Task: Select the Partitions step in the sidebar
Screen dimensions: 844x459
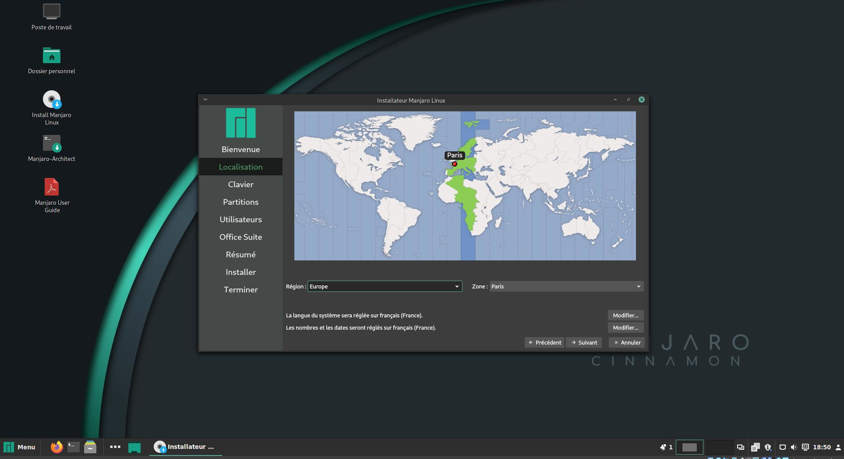Action: tap(240, 202)
